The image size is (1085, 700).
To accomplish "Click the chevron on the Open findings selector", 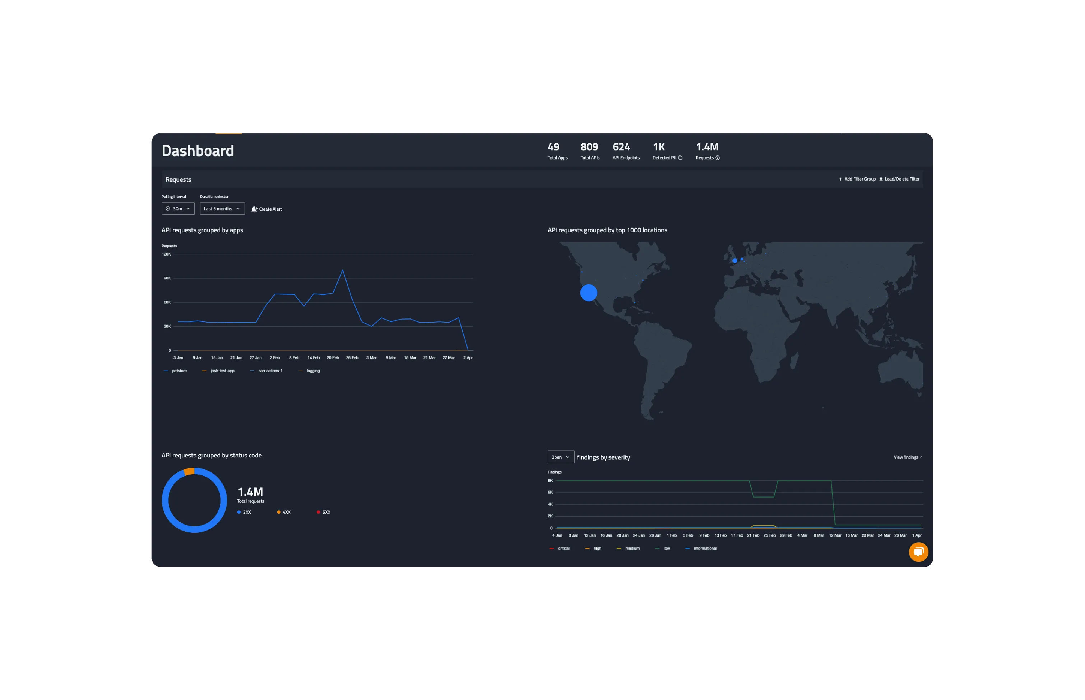I will (x=567, y=457).
